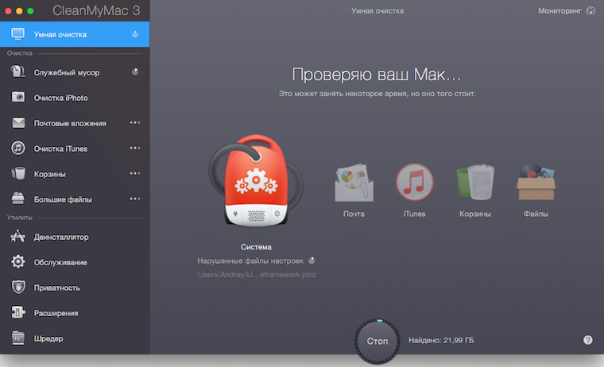The height and width of the screenshot is (367, 604).
Task: Click the Очистка iTunes music note icon
Action: point(18,148)
